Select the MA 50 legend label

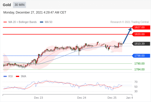49,22
